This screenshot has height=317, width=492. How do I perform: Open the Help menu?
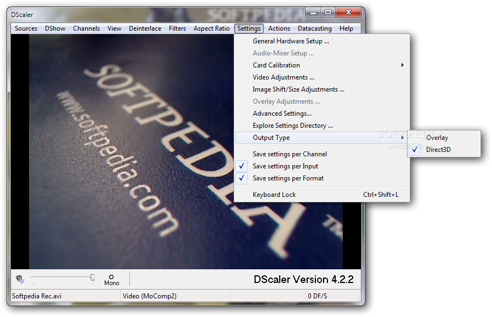[x=346, y=29]
